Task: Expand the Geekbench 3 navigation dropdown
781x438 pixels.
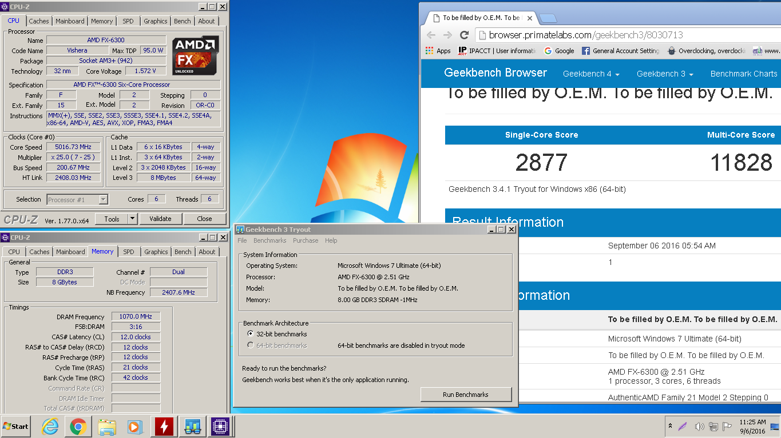Action: tap(665, 74)
